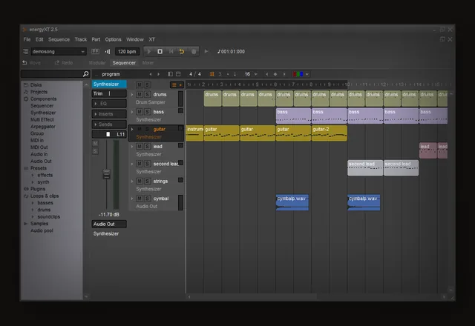Toggle the metronome icon beside the tempo
Image resolution: width=475 pixels, height=326 pixels.
tap(108, 51)
